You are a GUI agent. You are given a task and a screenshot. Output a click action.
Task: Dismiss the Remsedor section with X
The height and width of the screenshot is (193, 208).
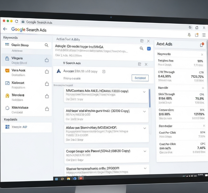click(204, 126)
